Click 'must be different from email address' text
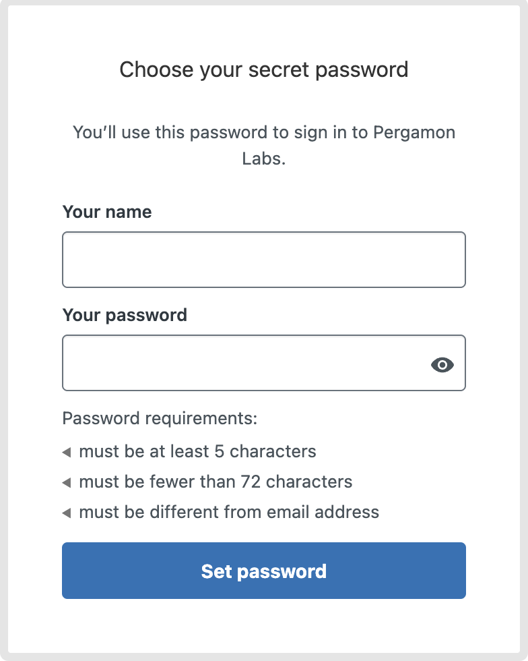The image size is (528, 661). click(x=229, y=512)
